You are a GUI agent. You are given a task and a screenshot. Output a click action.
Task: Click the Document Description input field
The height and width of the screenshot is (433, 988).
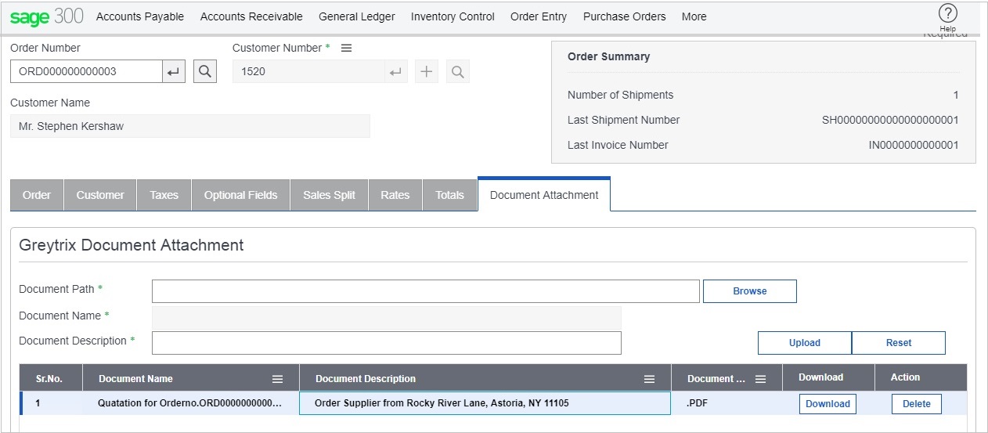(x=387, y=343)
